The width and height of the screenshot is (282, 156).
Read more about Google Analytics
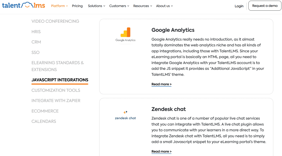point(162,84)
